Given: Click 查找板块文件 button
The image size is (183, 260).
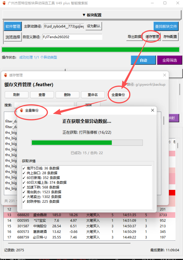Looking at the screenshot, I should [x=166, y=26].
